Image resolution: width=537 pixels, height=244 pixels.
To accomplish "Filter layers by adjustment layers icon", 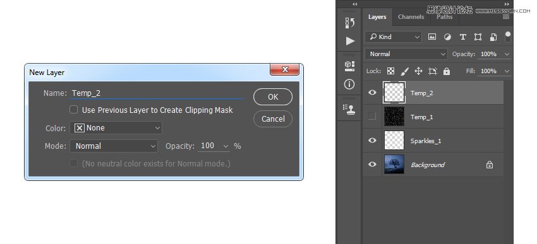I will 447,37.
